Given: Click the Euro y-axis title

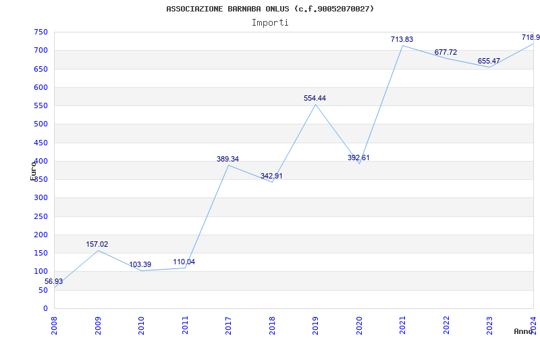Looking at the screenshot, I should pos(33,171).
